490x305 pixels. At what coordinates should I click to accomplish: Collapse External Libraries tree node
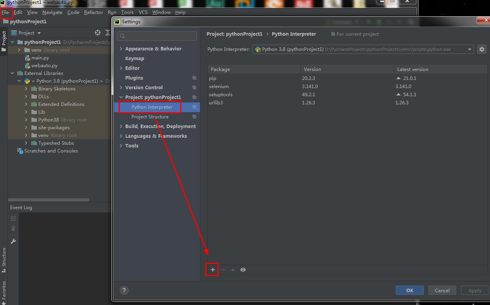[x=12, y=73]
